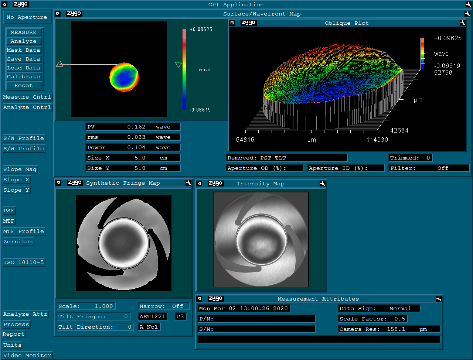Click the Zernikes button

18,241
